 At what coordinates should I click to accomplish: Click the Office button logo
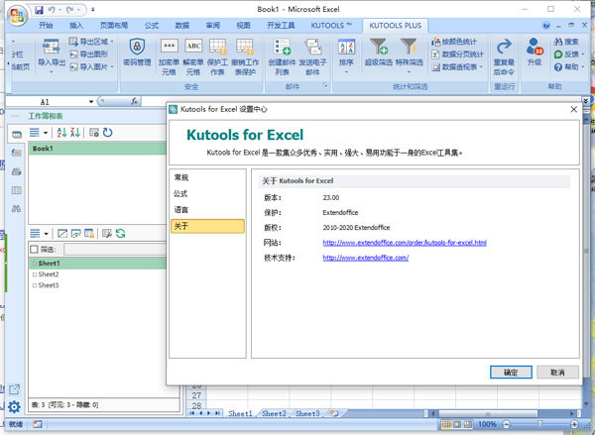17,16
